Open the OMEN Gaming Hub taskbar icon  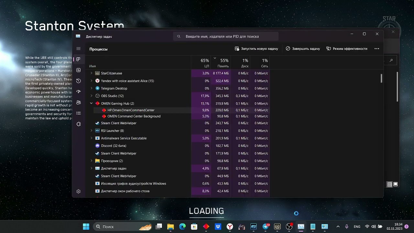click(x=206, y=227)
